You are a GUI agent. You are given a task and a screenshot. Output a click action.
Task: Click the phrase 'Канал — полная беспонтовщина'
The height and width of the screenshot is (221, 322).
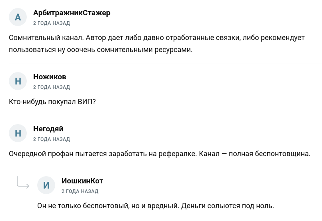(254, 154)
